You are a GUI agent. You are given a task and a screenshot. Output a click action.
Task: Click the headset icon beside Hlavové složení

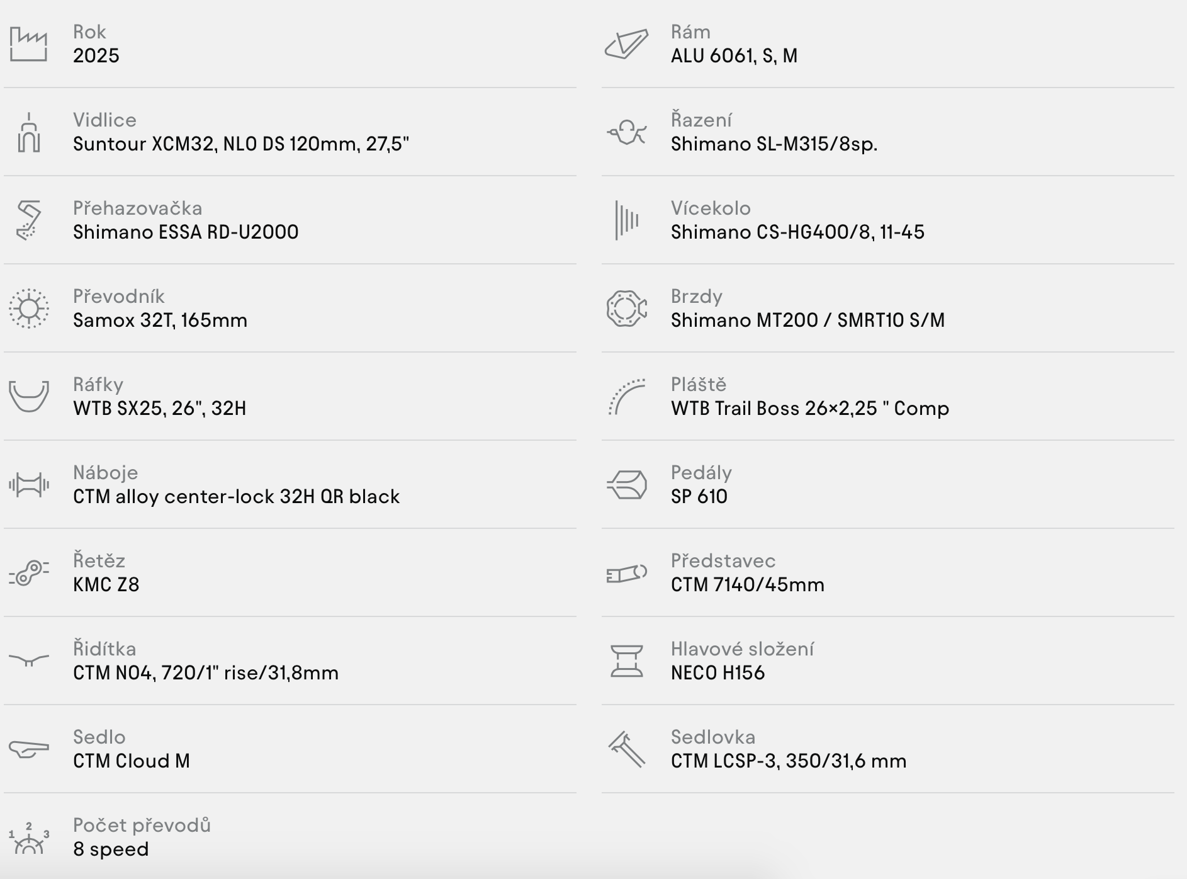click(x=626, y=661)
